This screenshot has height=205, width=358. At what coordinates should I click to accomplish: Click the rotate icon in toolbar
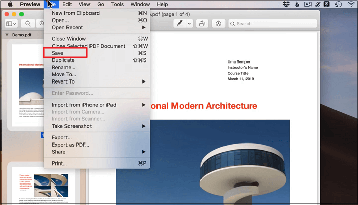pyautogui.click(x=202, y=24)
